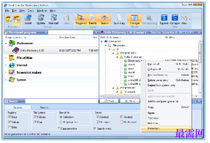Click the Computer node icon in changes tree
This screenshot has width=210, height=143.
[106, 41]
